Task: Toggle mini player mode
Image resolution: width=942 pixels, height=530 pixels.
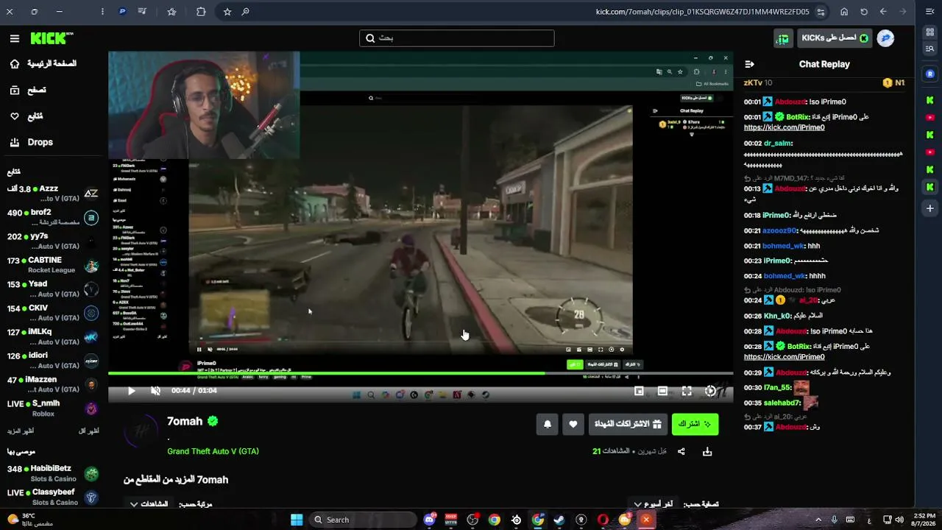Action: (x=639, y=391)
